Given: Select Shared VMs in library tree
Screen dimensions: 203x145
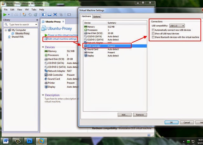Looking at the screenshot, I should pos(18,37).
